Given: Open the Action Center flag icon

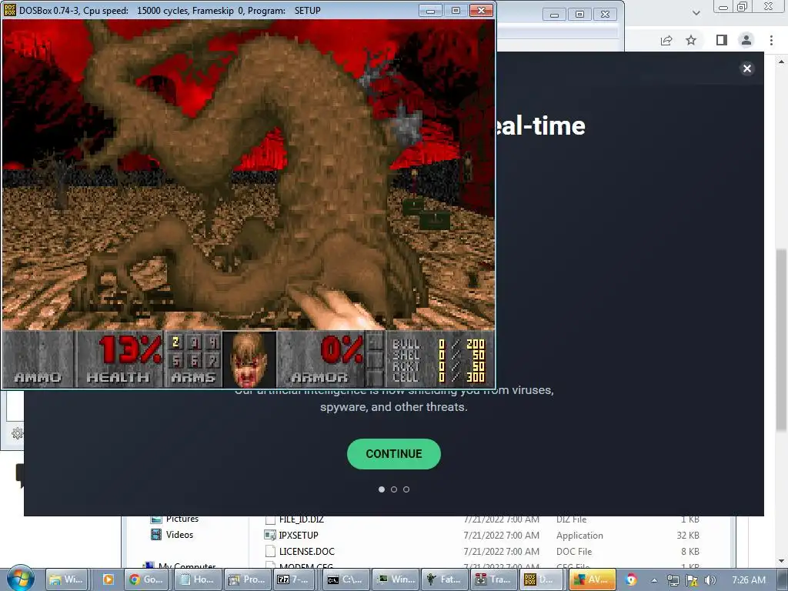Looking at the screenshot, I should [x=692, y=580].
